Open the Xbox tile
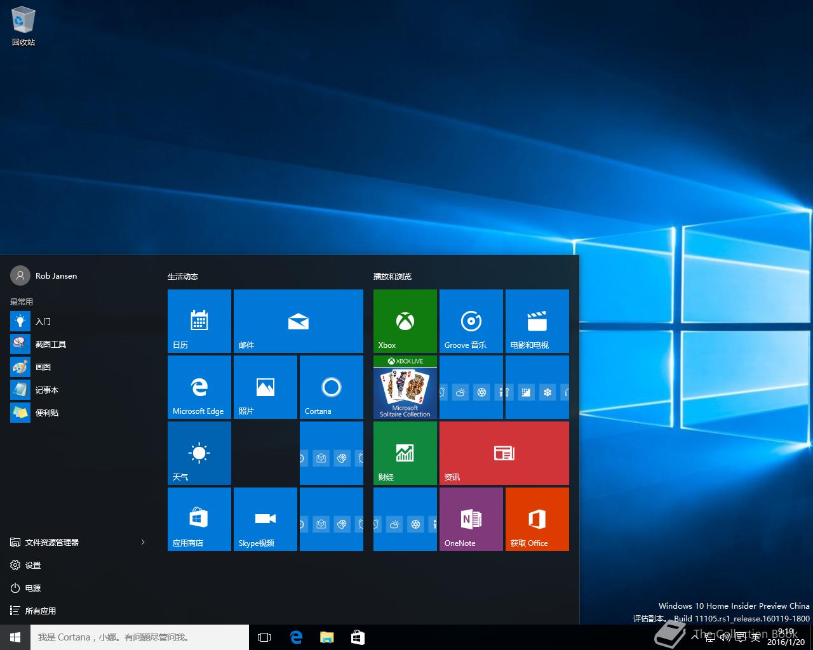The image size is (813, 650). (x=405, y=321)
